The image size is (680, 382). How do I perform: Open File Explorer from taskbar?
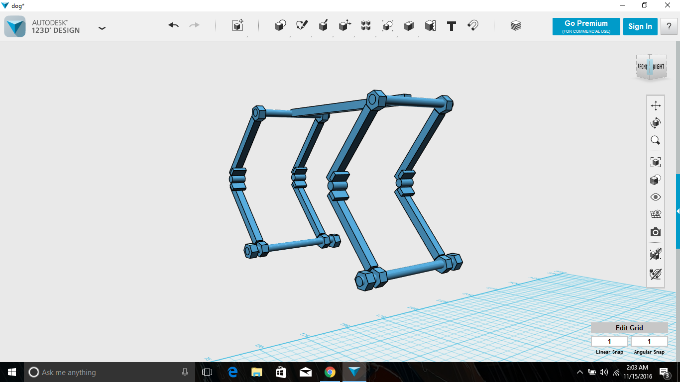tap(257, 372)
